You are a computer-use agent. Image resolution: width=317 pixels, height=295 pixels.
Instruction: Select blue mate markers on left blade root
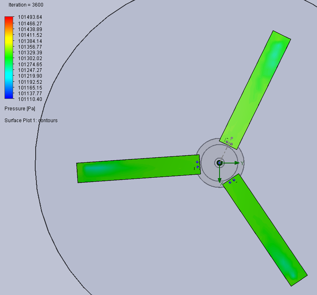(197, 164)
